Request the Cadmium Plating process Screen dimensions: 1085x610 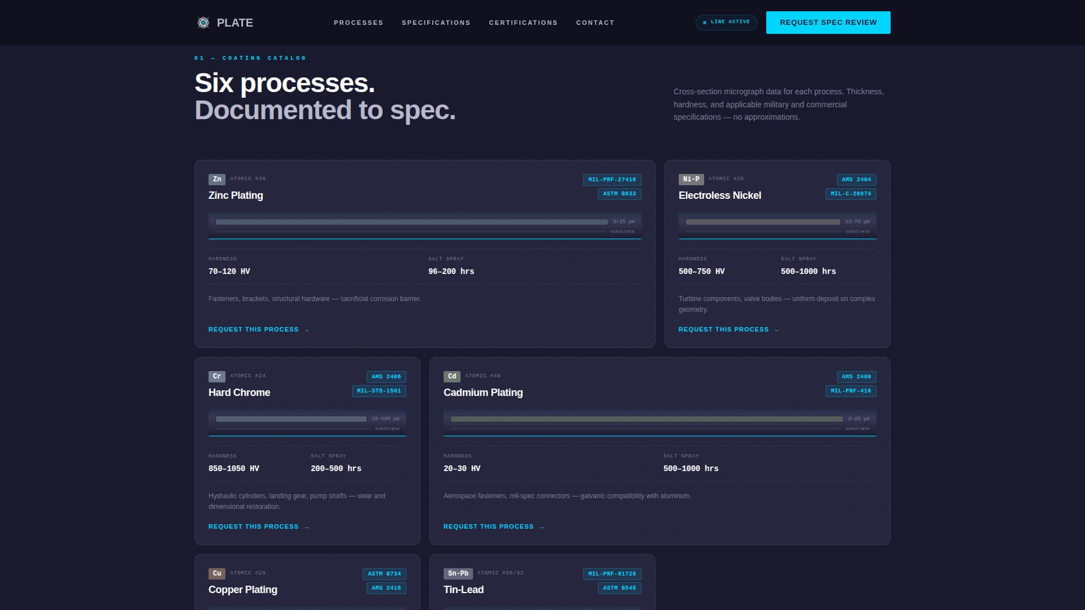493,526
